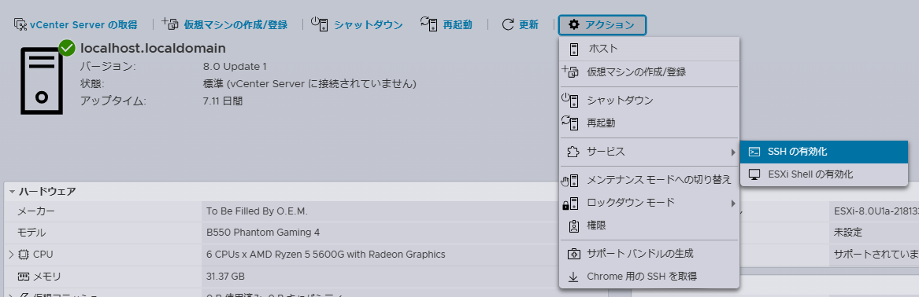Open the ロックダウン モード menu entry

click(650, 203)
